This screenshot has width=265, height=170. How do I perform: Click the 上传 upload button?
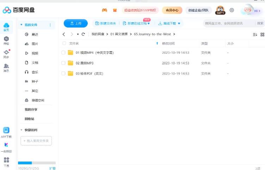[76, 23]
